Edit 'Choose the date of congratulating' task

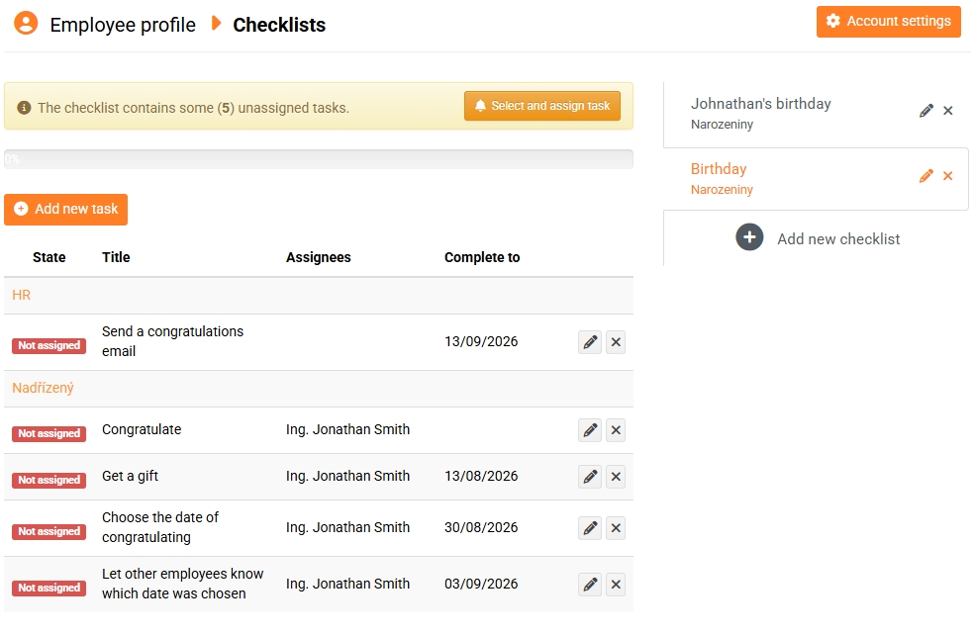pos(590,528)
